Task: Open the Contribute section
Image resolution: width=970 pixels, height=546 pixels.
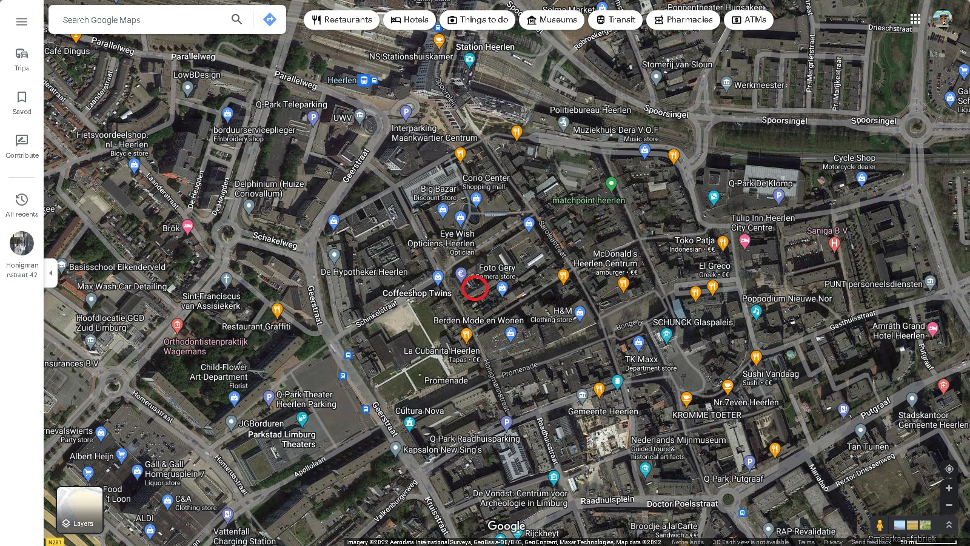Action: (22, 146)
